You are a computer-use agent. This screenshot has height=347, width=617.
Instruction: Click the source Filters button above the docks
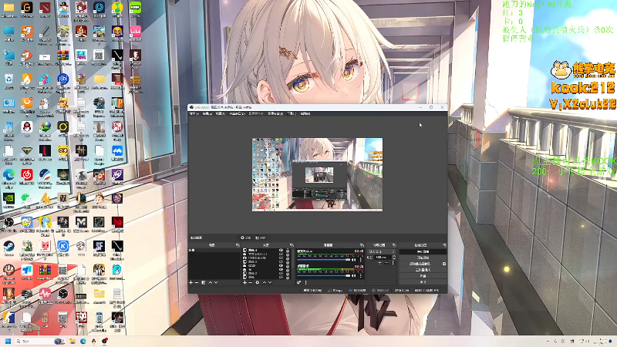click(261, 238)
